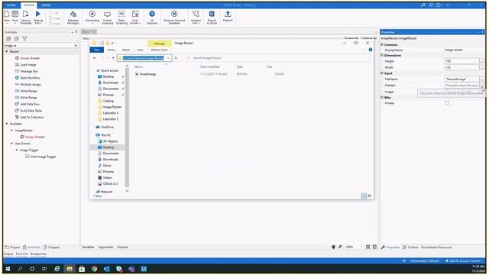Collapse the Recent group in Activities
Viewport: 489px width, 275px height.
(7, 51)
